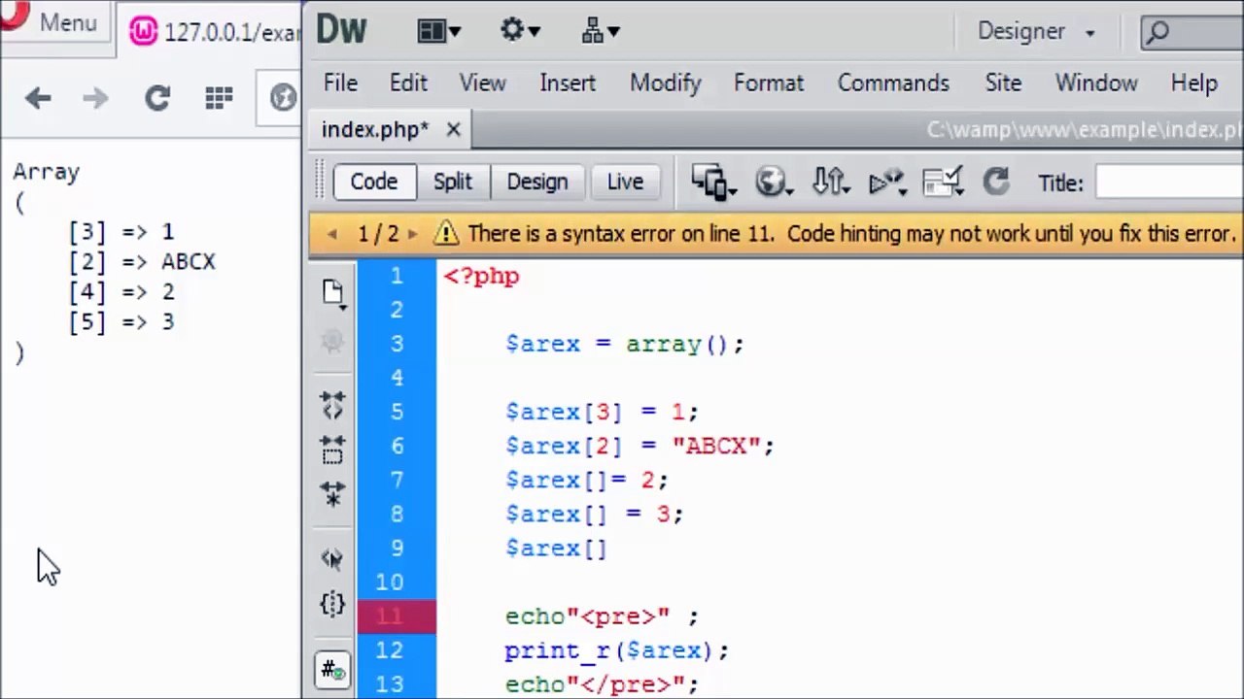Select the index.php document tab
This screenshot has width=1244, height=699.
375,130
